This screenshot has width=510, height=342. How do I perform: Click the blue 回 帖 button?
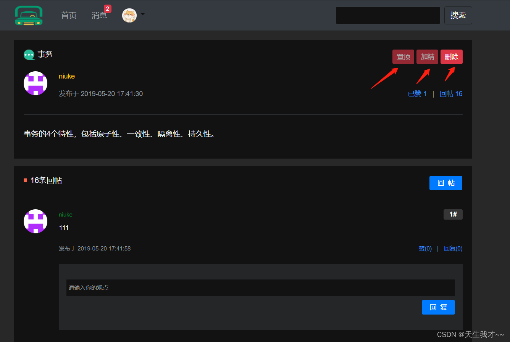(446, 183)
